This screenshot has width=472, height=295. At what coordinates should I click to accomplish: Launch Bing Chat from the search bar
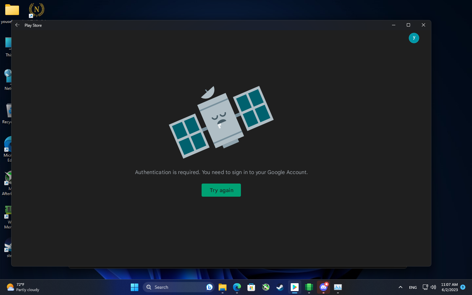(209, 287)
